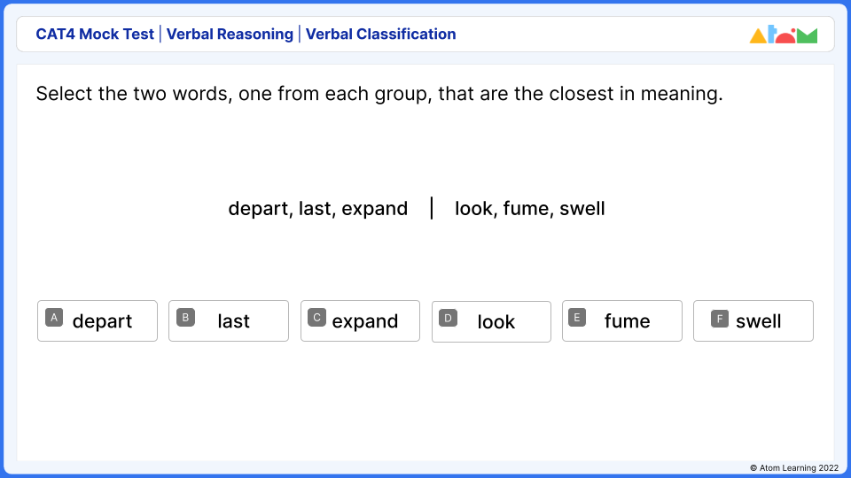Click 'CAT4 Mock Test' header text
The height and width of the screenshot is (478, 851).
point(95,35)
